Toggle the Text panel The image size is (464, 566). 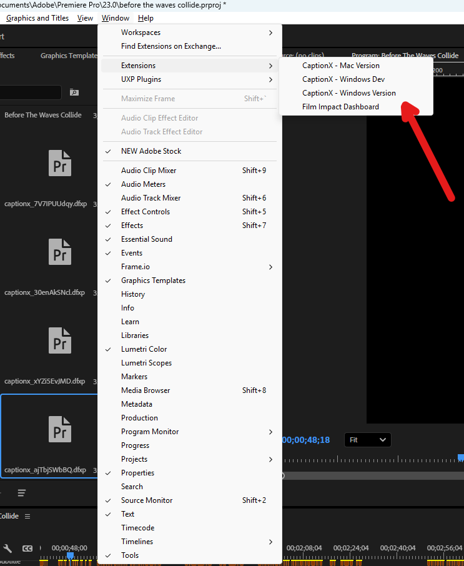coord(189,514)
